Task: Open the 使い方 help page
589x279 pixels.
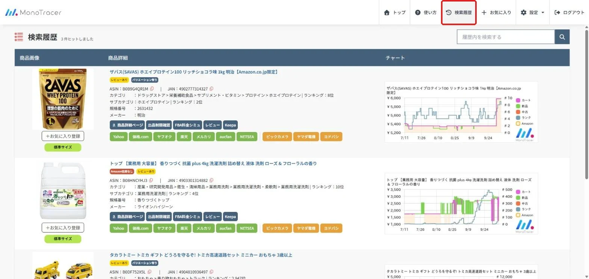Action: 426,12
